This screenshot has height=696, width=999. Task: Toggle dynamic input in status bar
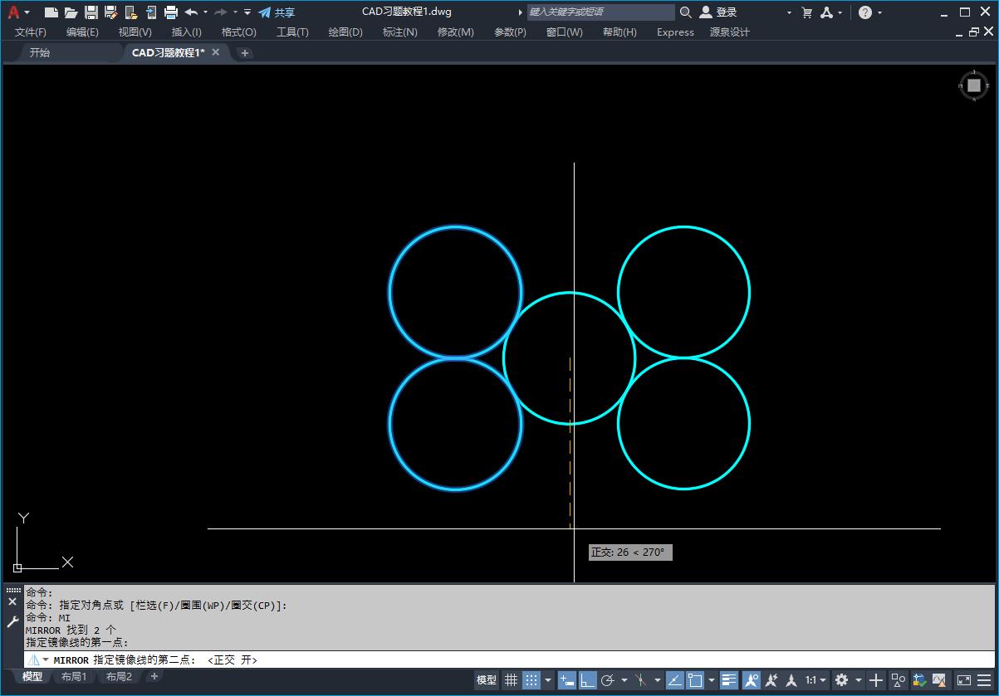pos(567,680)
